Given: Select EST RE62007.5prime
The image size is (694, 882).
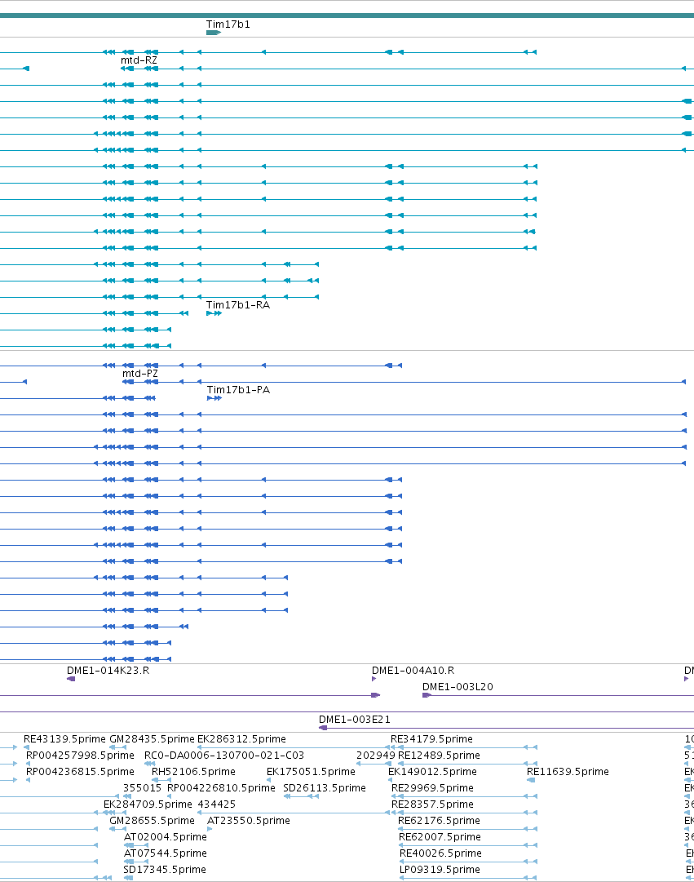Looking at the screenshot, I should 440,837.
